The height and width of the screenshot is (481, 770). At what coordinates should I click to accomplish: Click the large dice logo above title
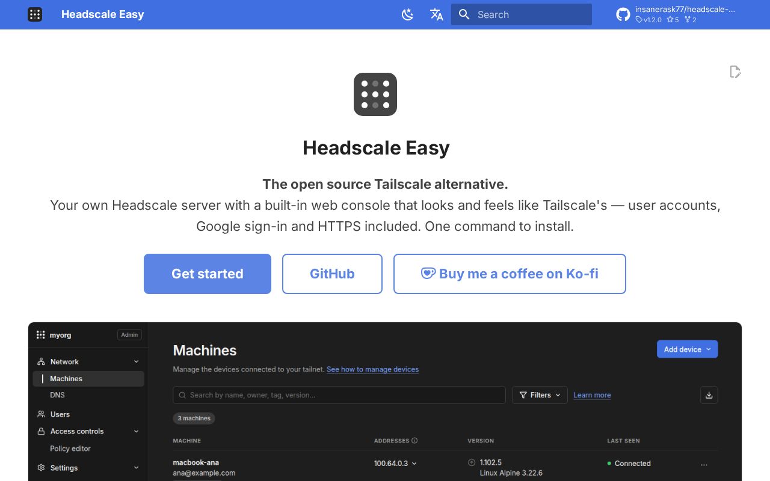375,94
